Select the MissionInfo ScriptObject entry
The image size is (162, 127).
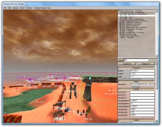(x=133, y=12)
